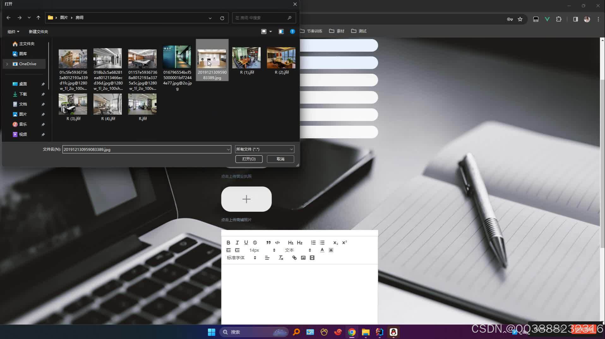
Task: Bookmark this page with the star icon
Action: (x=520, y=19)
